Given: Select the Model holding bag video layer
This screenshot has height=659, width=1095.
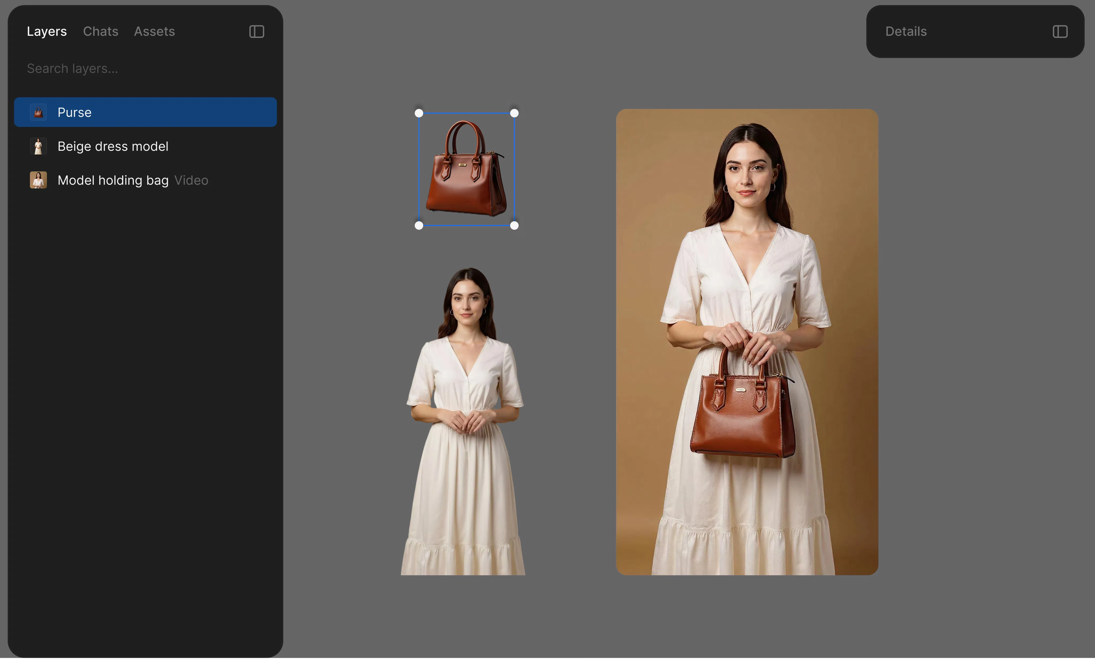Looking at the screenshot, I should [145, 180].
